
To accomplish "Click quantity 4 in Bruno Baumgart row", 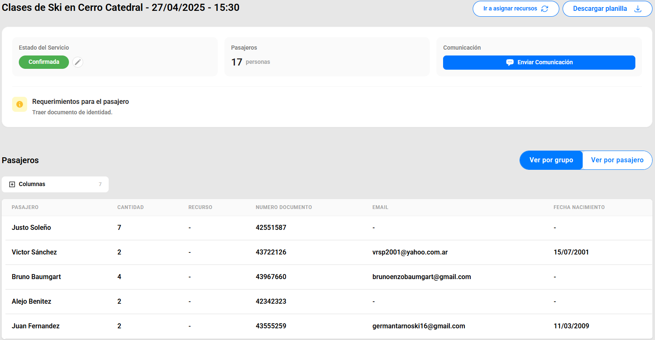I will point(119,277).
